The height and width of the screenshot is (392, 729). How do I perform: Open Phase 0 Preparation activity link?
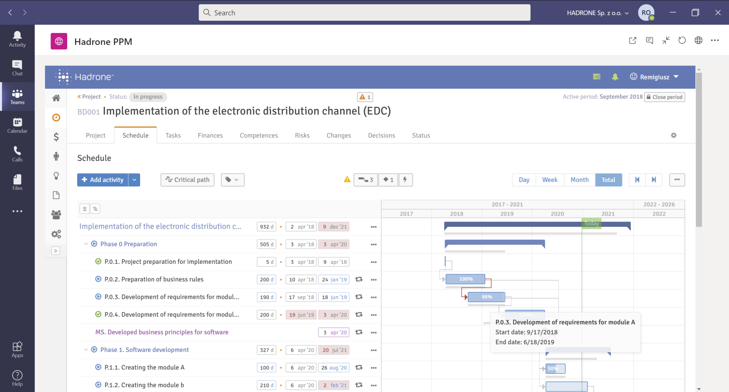click(x=128, y=244)
